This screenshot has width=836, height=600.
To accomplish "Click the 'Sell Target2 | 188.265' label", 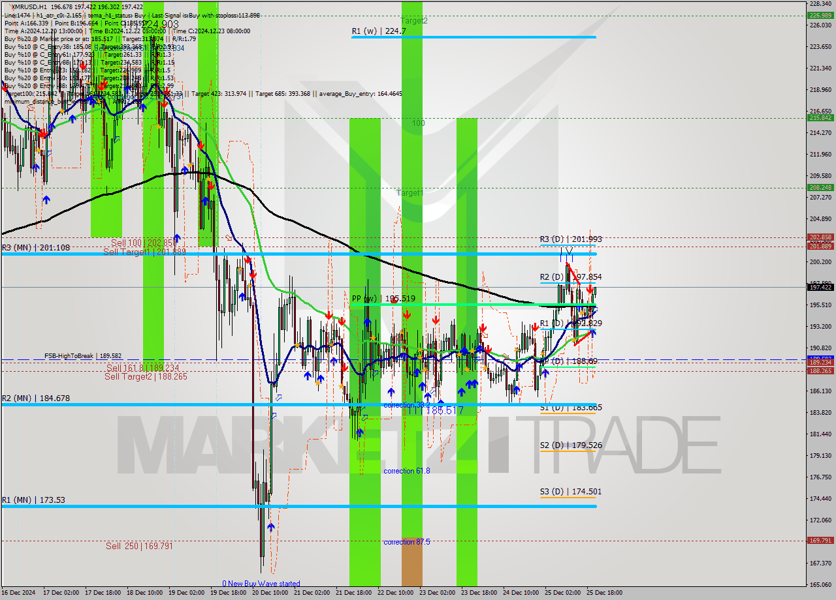I will coord(146,376).
